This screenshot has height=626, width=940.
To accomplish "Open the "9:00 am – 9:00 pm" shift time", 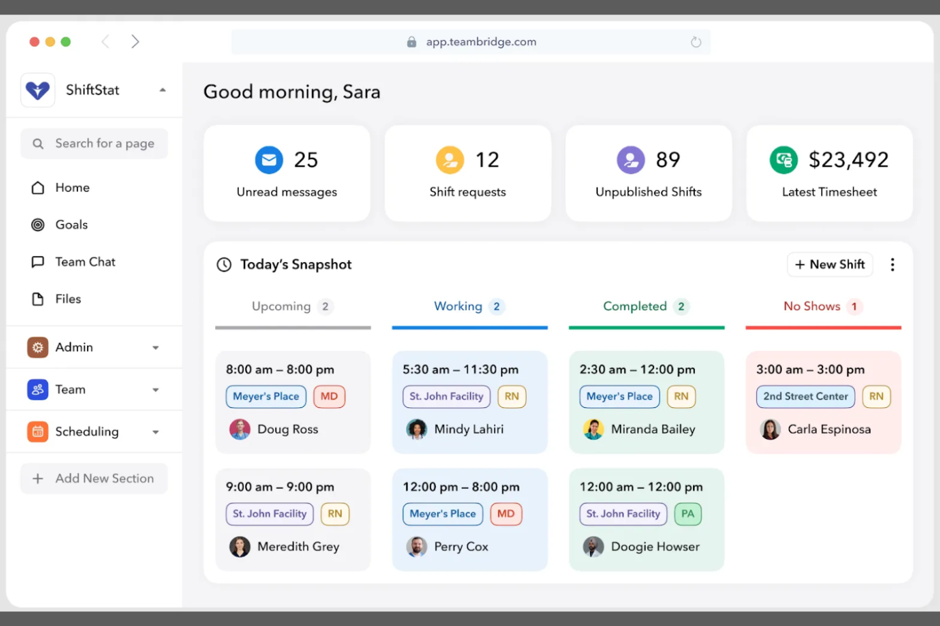I will point(280,487).
